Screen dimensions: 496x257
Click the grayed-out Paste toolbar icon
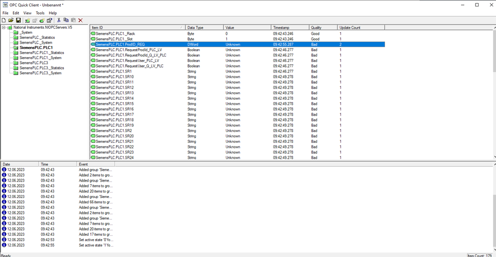[73, 20]
